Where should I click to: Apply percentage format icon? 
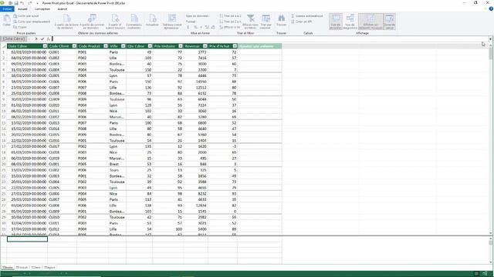(x=195, y=28)
